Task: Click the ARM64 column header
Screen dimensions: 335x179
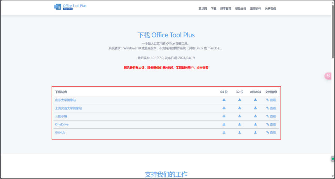Action: tap(255, 92)
